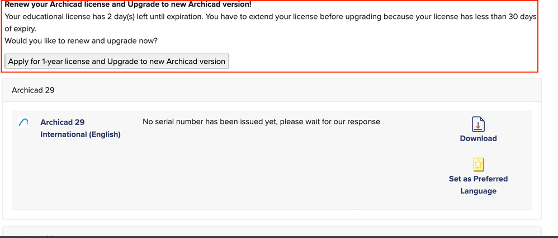Expand the partially visible section below Archicad 29
558x238 pixels.
(272, 232)
